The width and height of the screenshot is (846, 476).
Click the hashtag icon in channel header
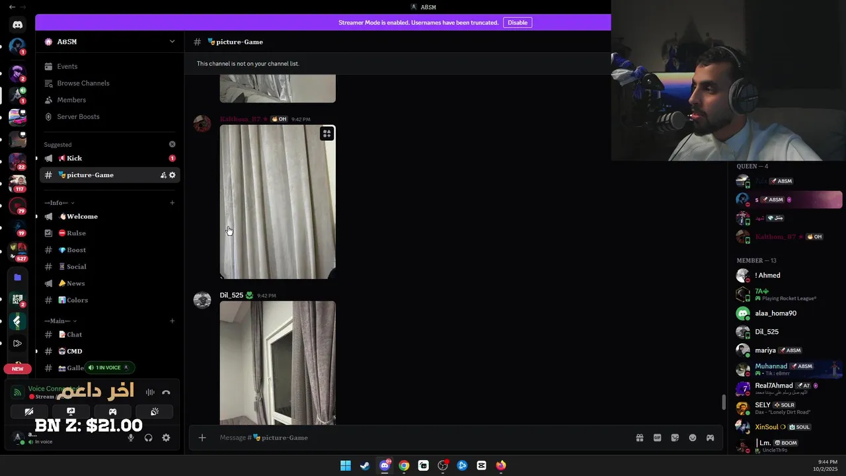click(x=197, y=42)
